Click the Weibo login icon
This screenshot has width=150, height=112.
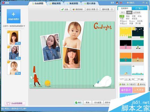(x=121, y=3)
